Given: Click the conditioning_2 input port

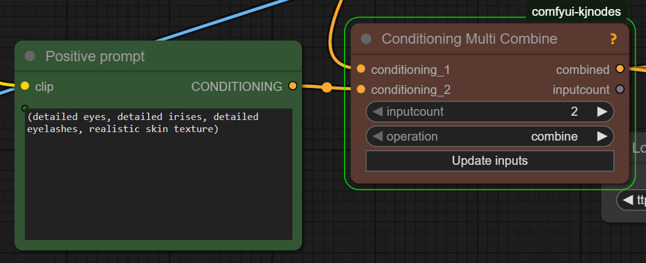Looking at the screenshot, I should tap(362, 90).
